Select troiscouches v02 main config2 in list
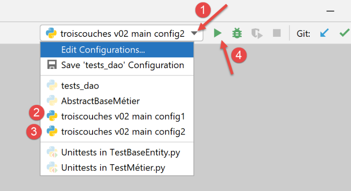351x191 pixels. click(123, 131)
